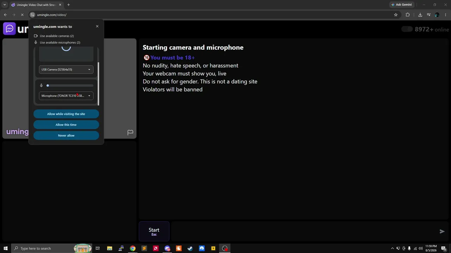This screenshot has height=253, width=451.
Task: Click the report flag icon on video
Action: [x=130, y=132]
